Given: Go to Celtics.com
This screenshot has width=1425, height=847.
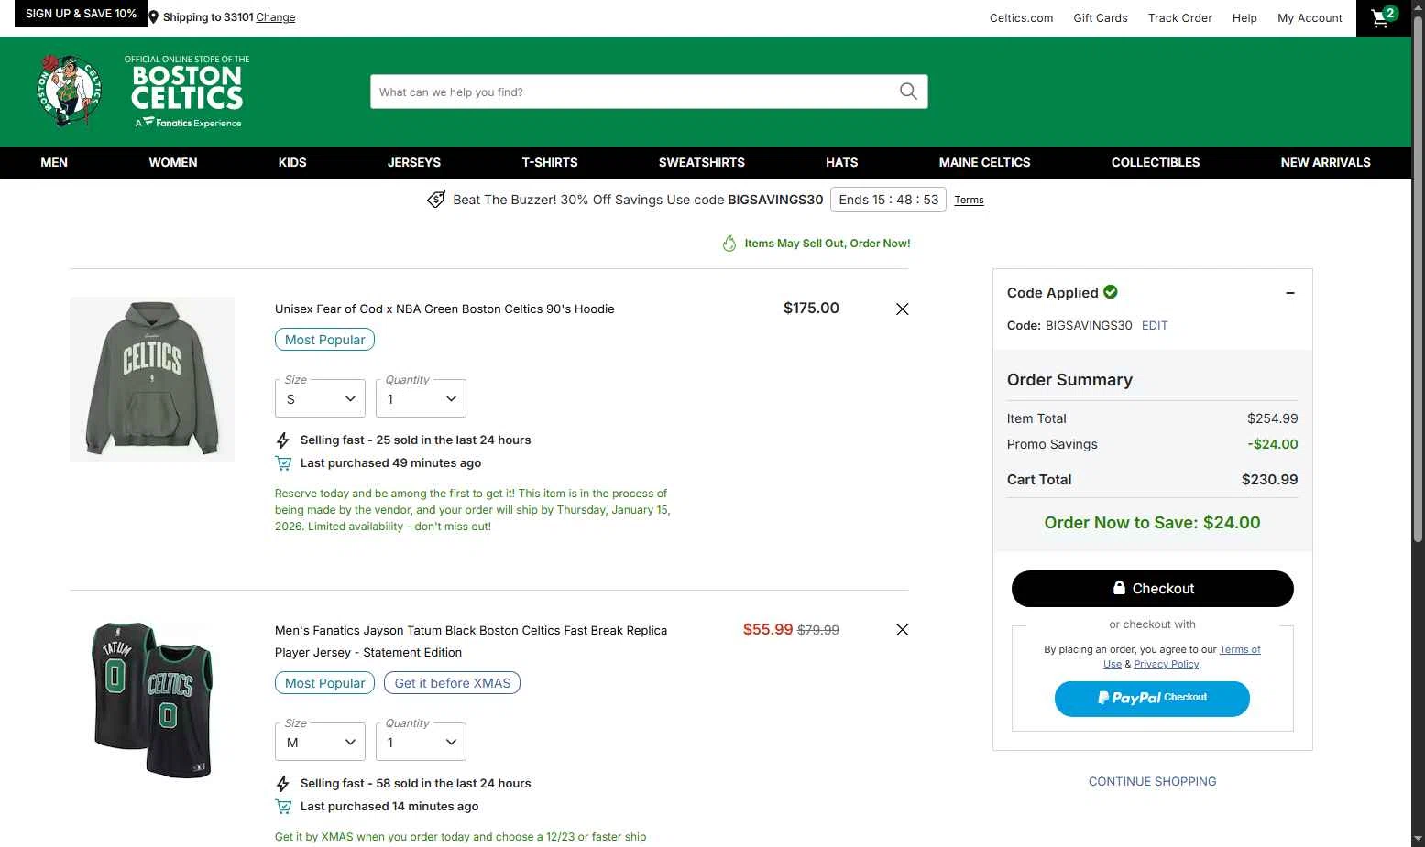Looking at the screenshot, I should coord(1022,18).
